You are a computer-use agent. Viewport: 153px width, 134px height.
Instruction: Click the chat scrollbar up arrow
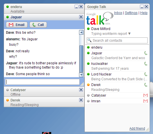(81, 32)
